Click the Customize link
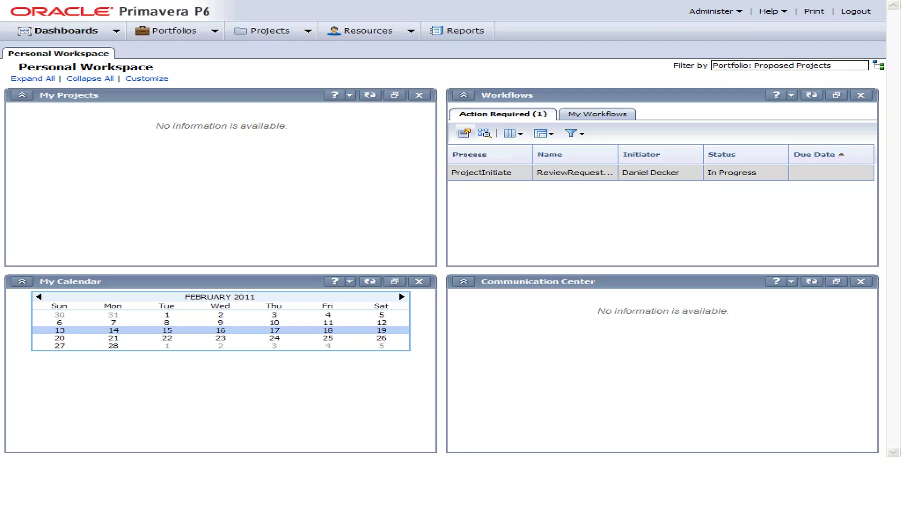 [146, 78]
